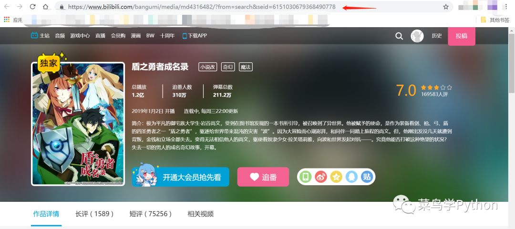Open 会员购 in the top navigation
Screen dimensions: 515x229
click(x=118, y=35)
